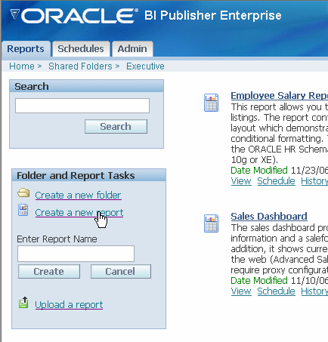The height and width of the screenshot is (342, 328).
Task: Cancel the new report creation
Action: (121, 271)
